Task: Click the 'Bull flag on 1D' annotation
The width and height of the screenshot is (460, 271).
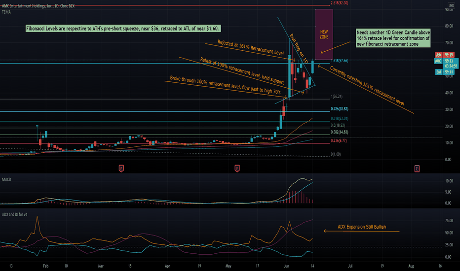Action: coord(299,49)
